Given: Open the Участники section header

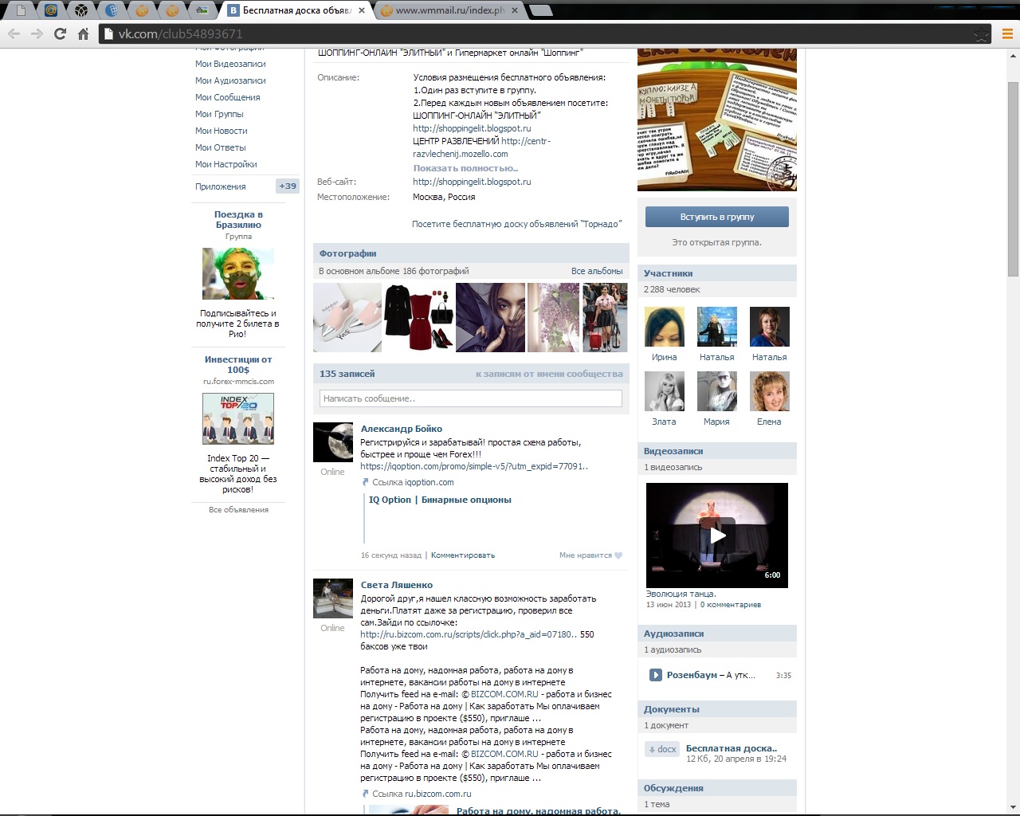Looking at the screenshot, I should point(668,273).
